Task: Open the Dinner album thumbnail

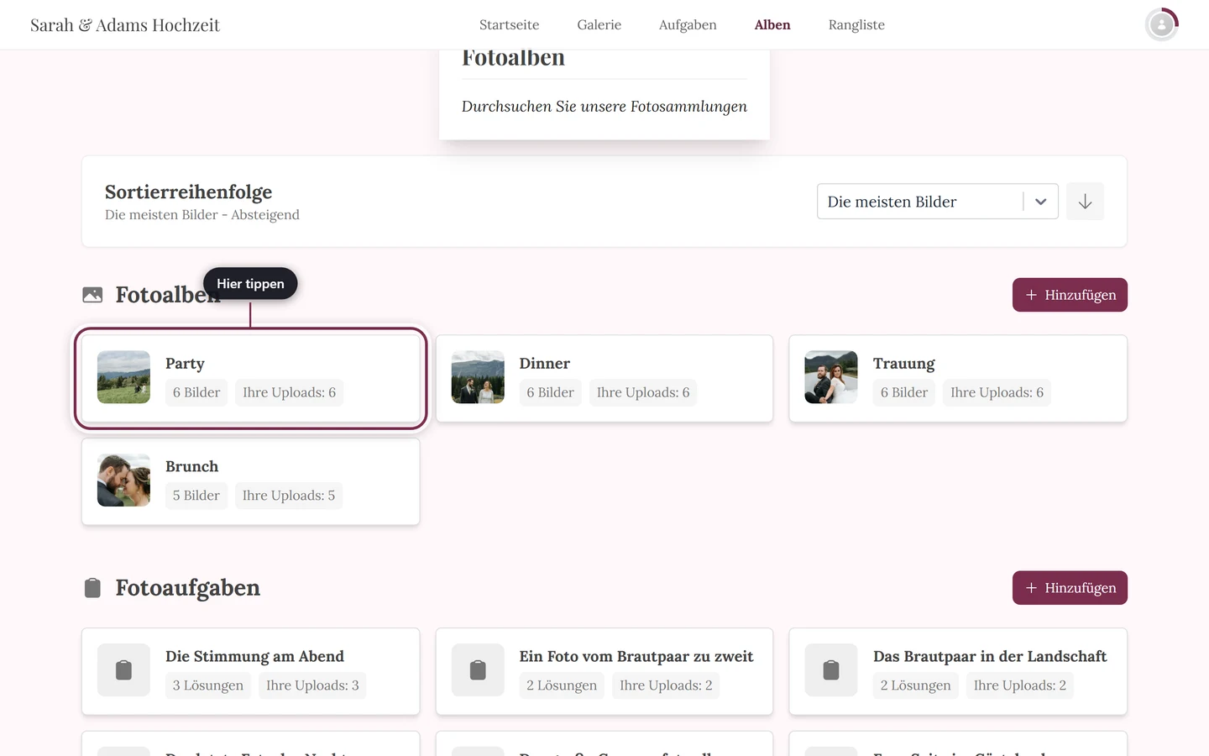Action: (x=478, y=377)
